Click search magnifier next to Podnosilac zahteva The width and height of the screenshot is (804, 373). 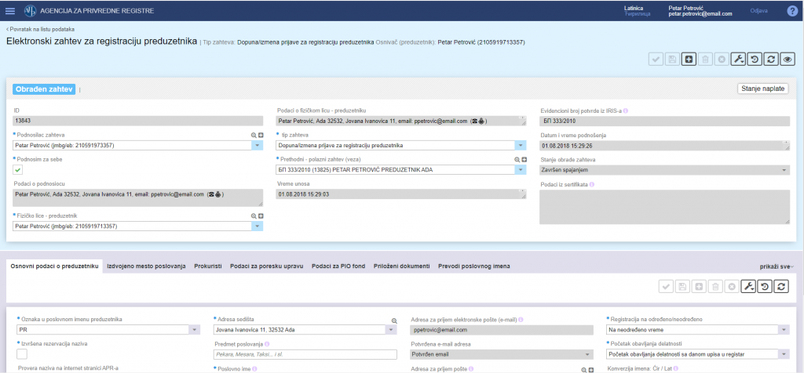(254, 136)
